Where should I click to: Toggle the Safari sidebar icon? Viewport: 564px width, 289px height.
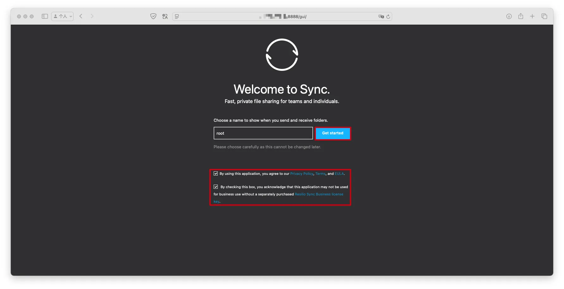[x=45, y=16]
